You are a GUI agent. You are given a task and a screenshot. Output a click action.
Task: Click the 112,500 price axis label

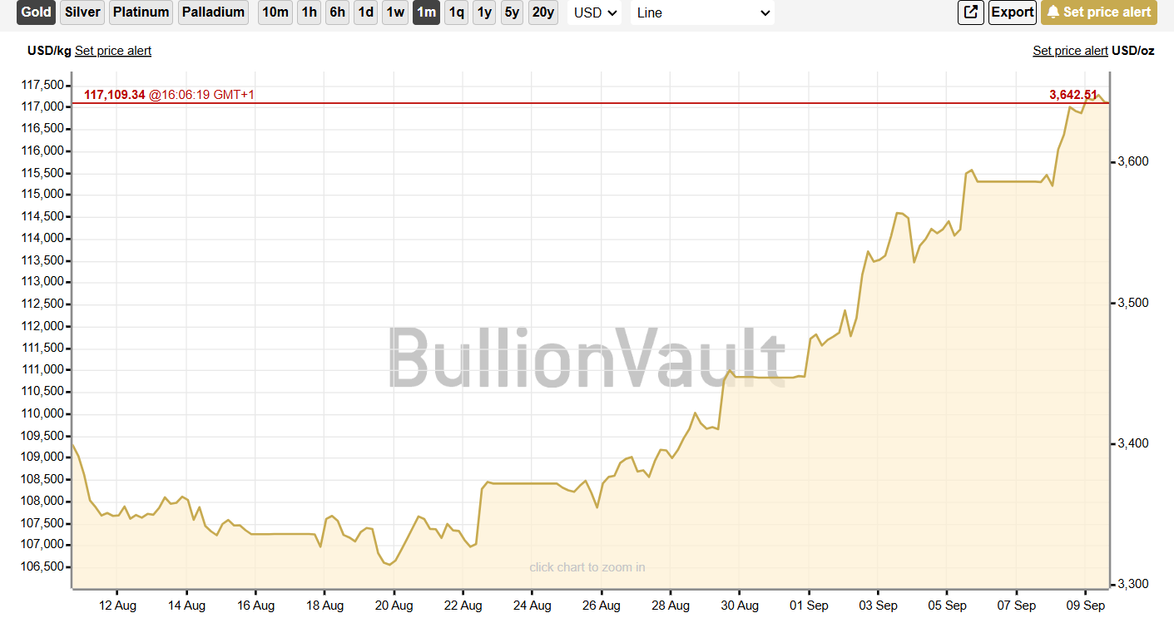[x=42, y=304]
